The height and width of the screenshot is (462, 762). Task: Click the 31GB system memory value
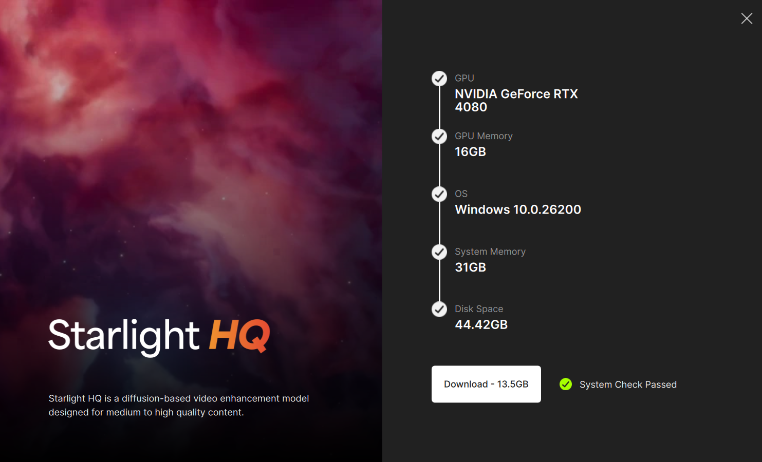click(470, 267)
